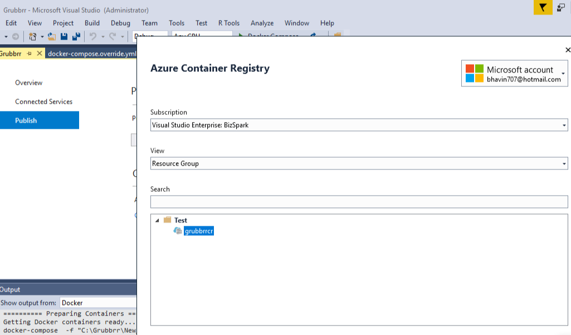This screenshot has height=335, width=571.
Task: Select the Test resource group node
Action: point(180,220)
